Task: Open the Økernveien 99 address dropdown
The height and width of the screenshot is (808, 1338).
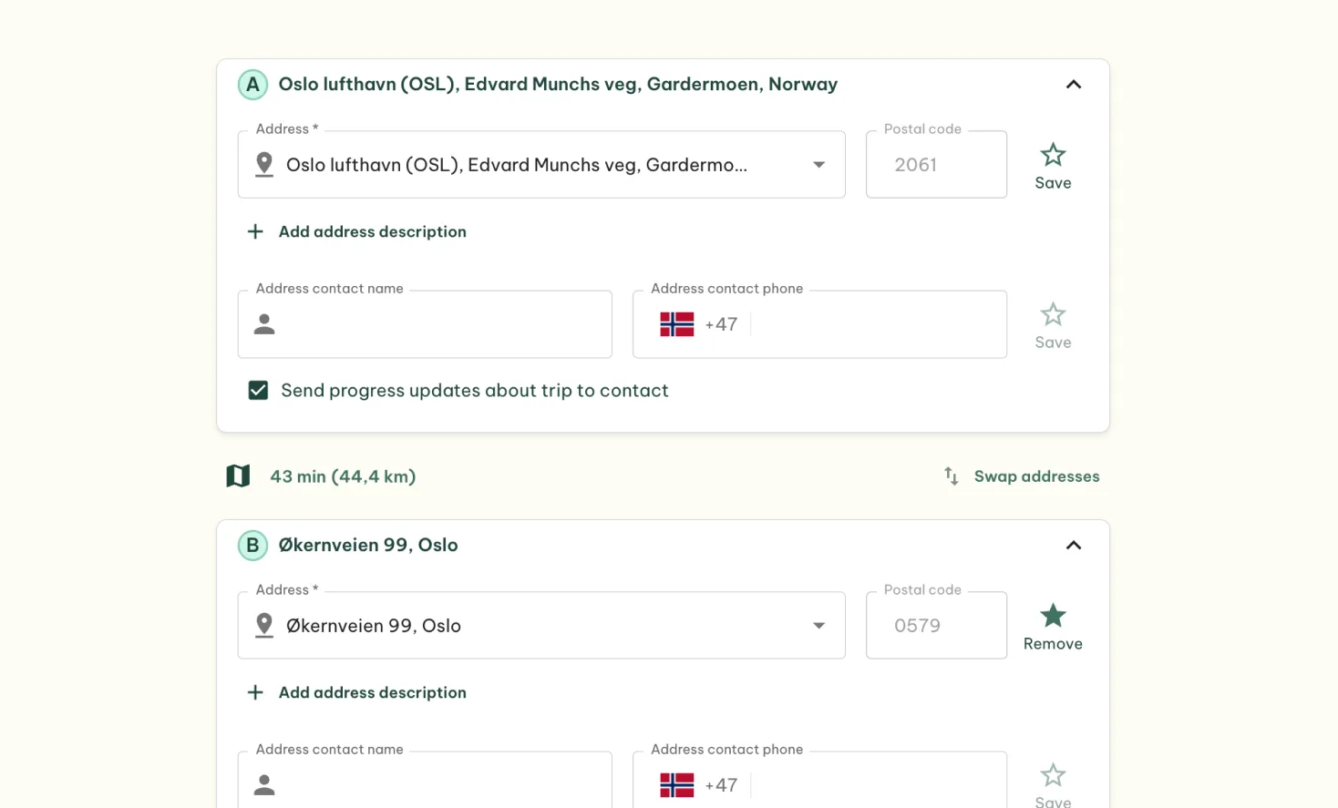Action: point(818,625)
